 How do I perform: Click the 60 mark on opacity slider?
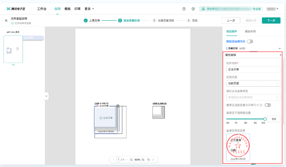click(228, 123)
